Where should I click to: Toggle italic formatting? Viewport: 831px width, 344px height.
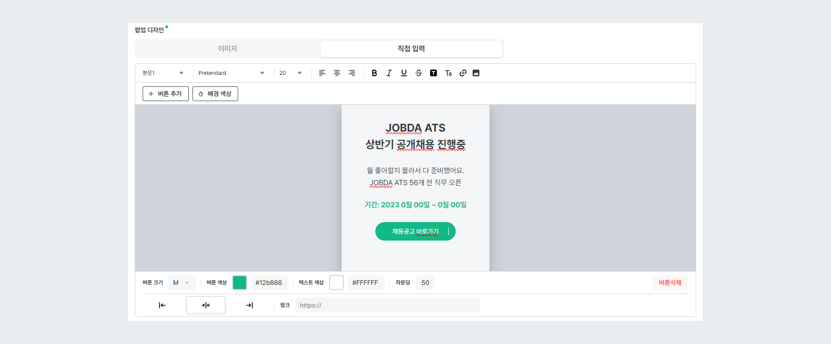389,73
